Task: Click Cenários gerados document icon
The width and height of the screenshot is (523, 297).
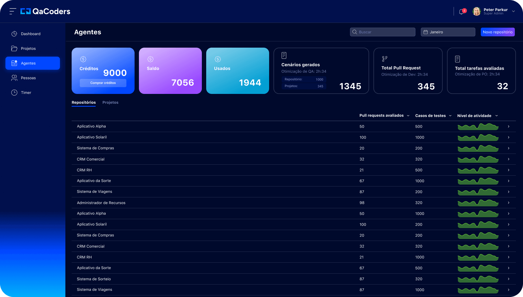Action: coord(284,56)
